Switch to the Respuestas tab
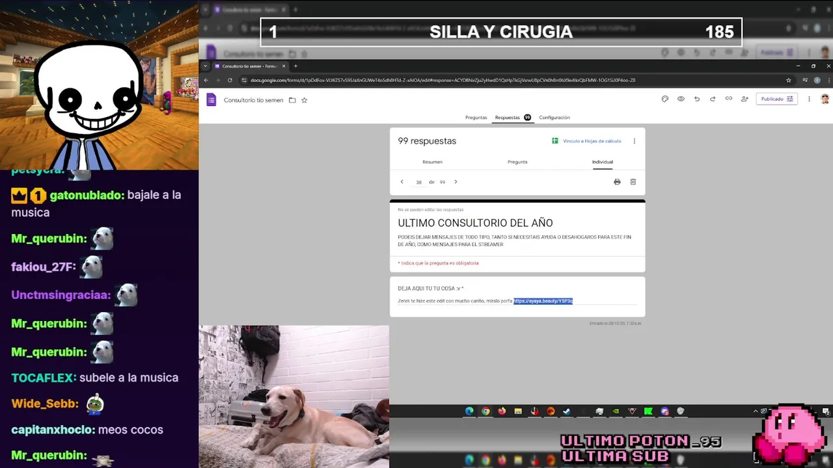Viewport: 833px width, 468px height. coord(513,118)
